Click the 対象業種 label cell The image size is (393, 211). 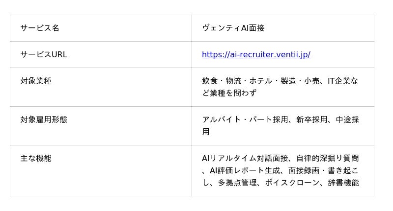click(36, 81)
